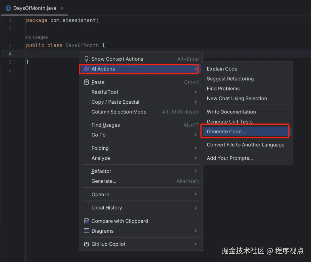Click GitHub Copilot entry text

(108, 244)
